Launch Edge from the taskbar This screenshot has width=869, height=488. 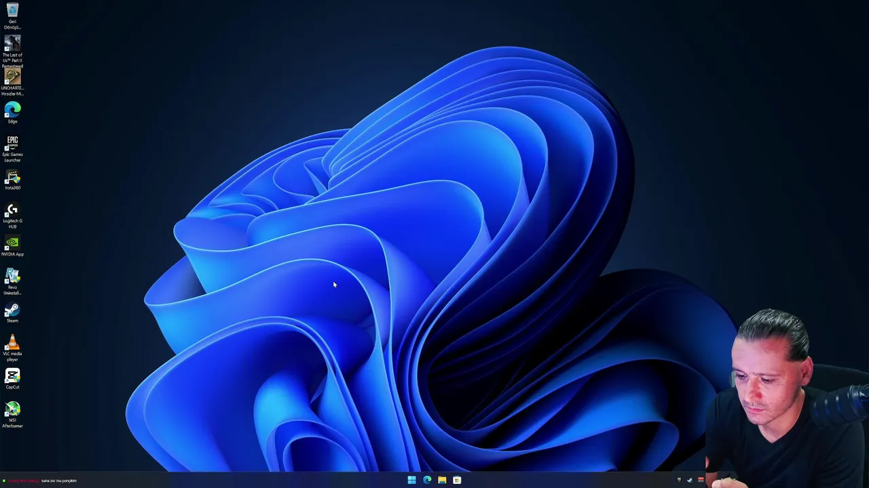coord(427,480)
